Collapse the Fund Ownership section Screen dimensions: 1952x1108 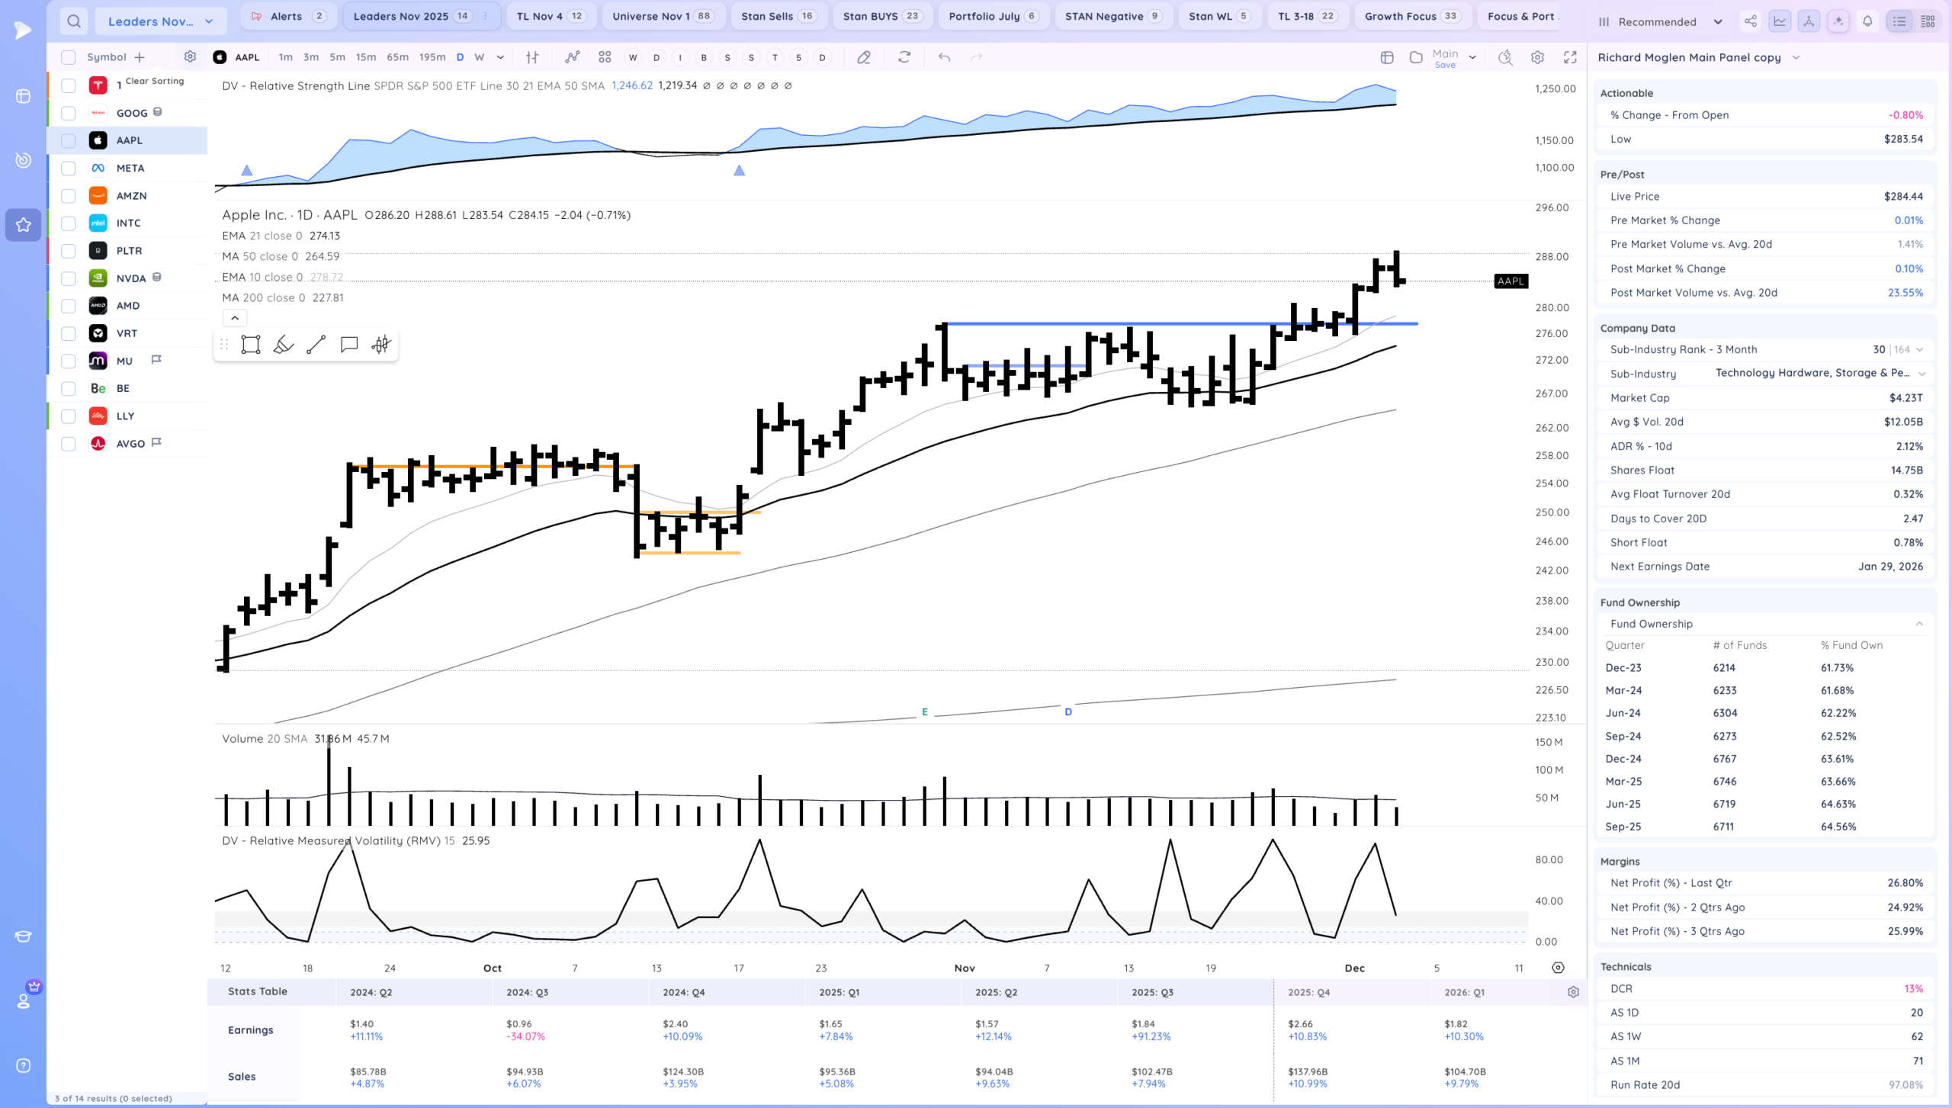1918,624
